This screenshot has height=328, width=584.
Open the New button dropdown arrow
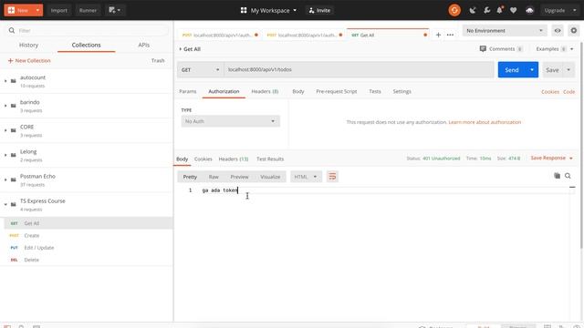pos(37,10)
